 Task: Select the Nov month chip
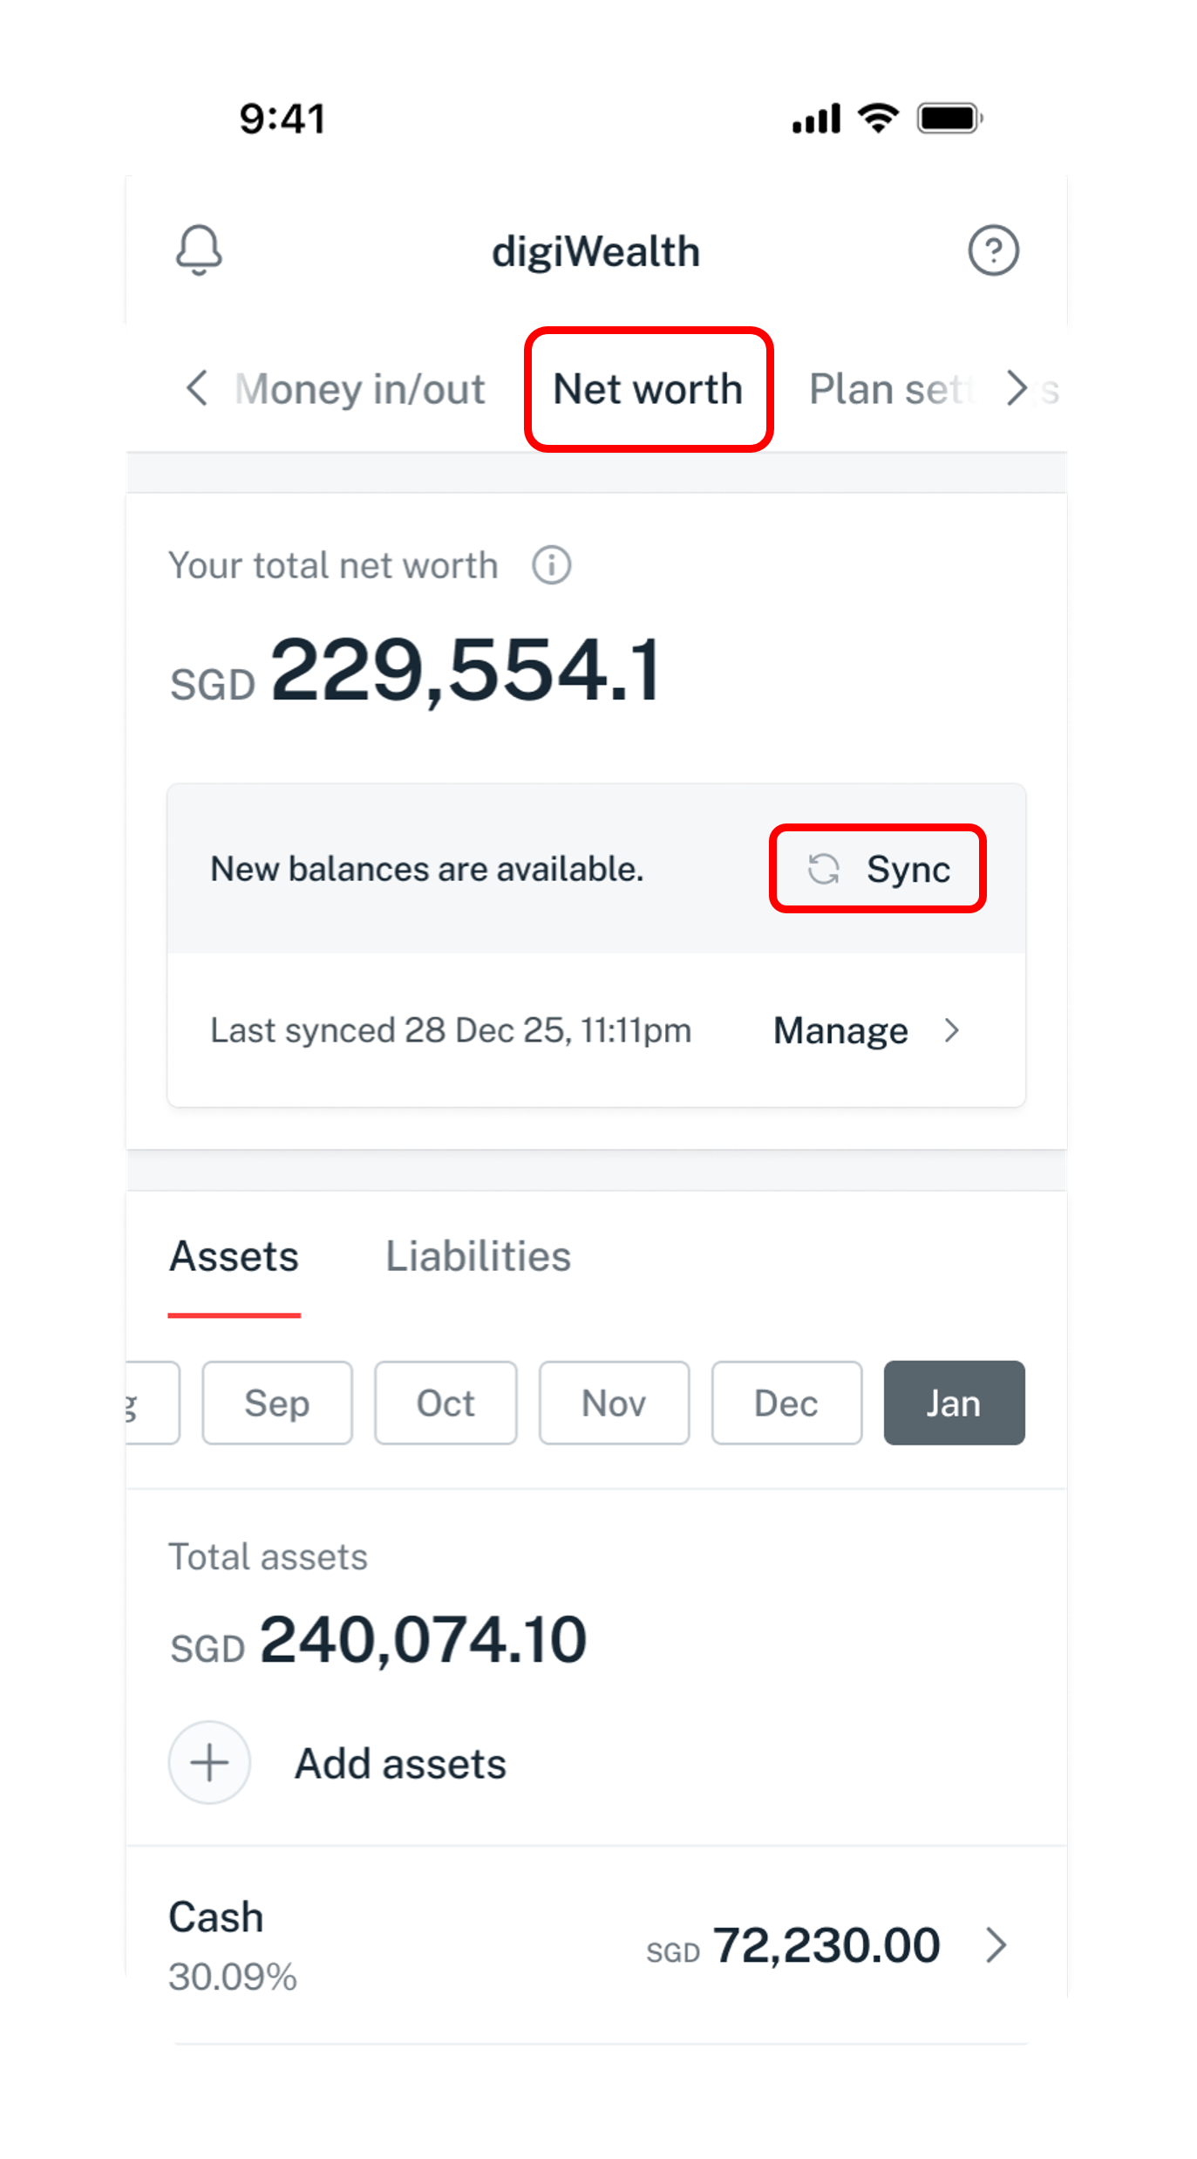click(614, 1403)
